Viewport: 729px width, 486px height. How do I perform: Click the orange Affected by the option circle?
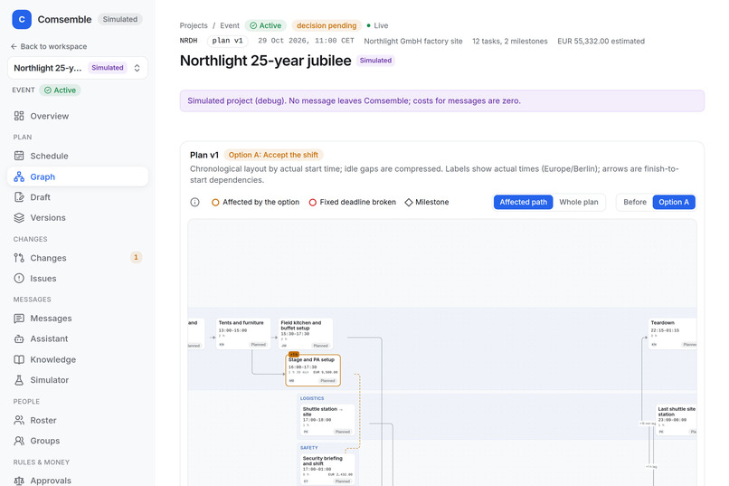(215, 203)
